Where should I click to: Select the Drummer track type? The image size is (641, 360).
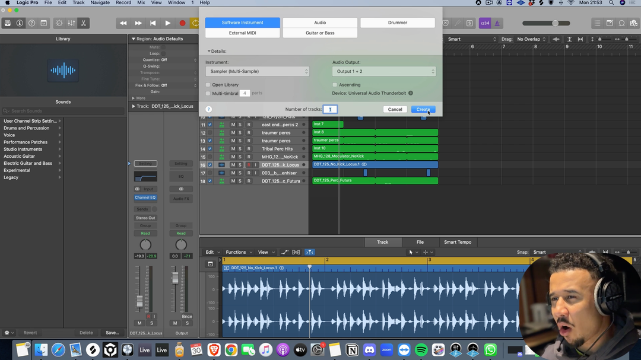click(x=397, y=23)
